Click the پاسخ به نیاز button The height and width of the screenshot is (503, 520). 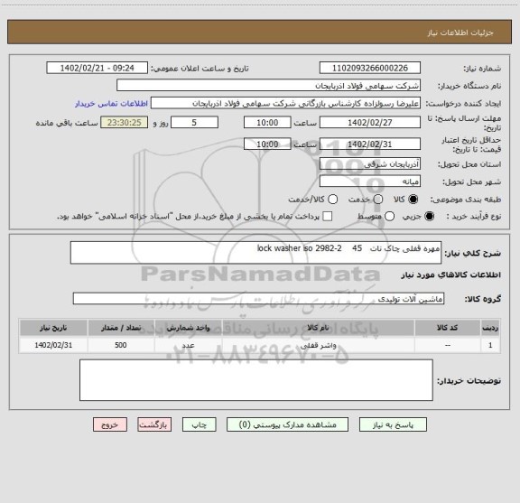[x=393, y=424]
